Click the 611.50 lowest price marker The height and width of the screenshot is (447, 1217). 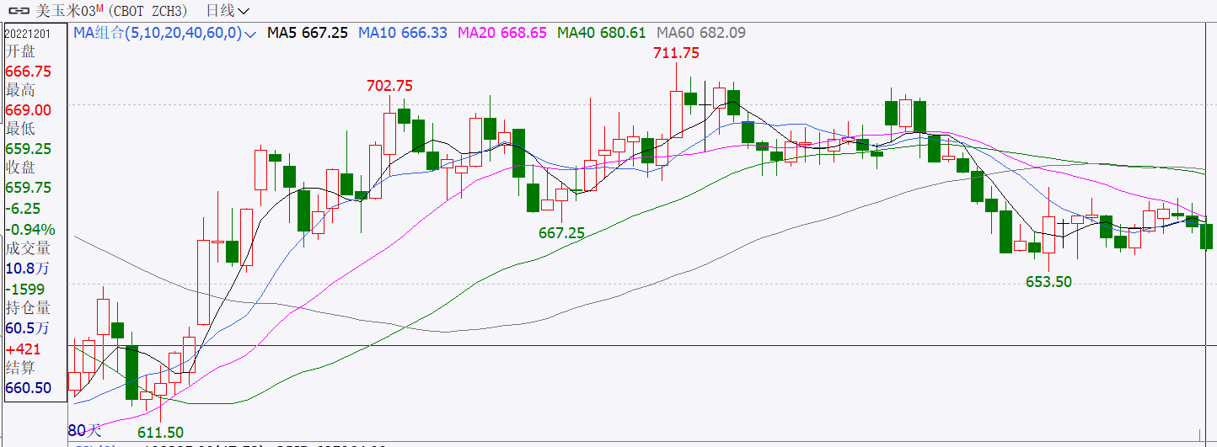[x=160, y=432]
